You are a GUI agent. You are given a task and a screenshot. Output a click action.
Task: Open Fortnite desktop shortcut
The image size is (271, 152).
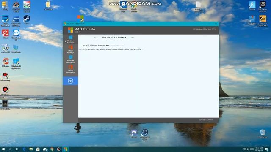click(x=252, y=5)
